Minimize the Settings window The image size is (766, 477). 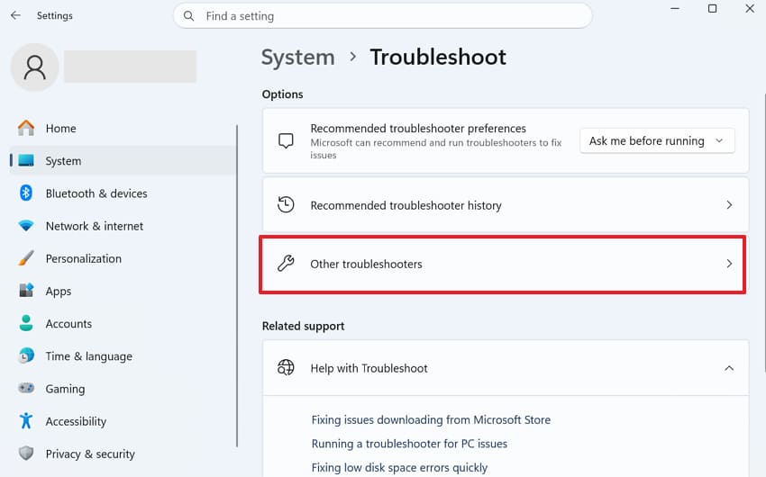675,9
